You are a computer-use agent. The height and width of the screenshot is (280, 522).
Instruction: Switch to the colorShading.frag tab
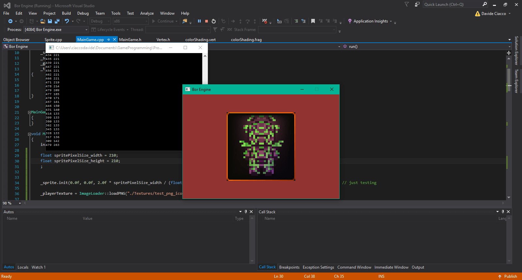click(246, 40)
